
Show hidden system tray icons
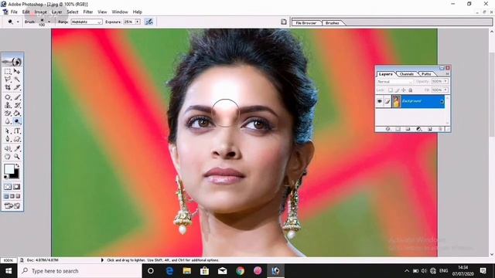(x=407, y=271)
